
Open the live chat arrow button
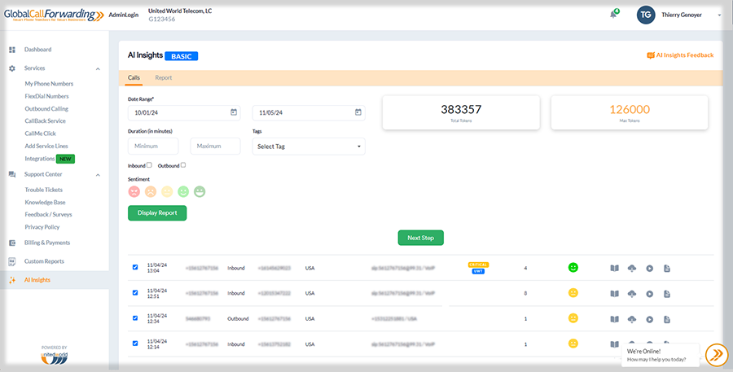pos(716,355)
